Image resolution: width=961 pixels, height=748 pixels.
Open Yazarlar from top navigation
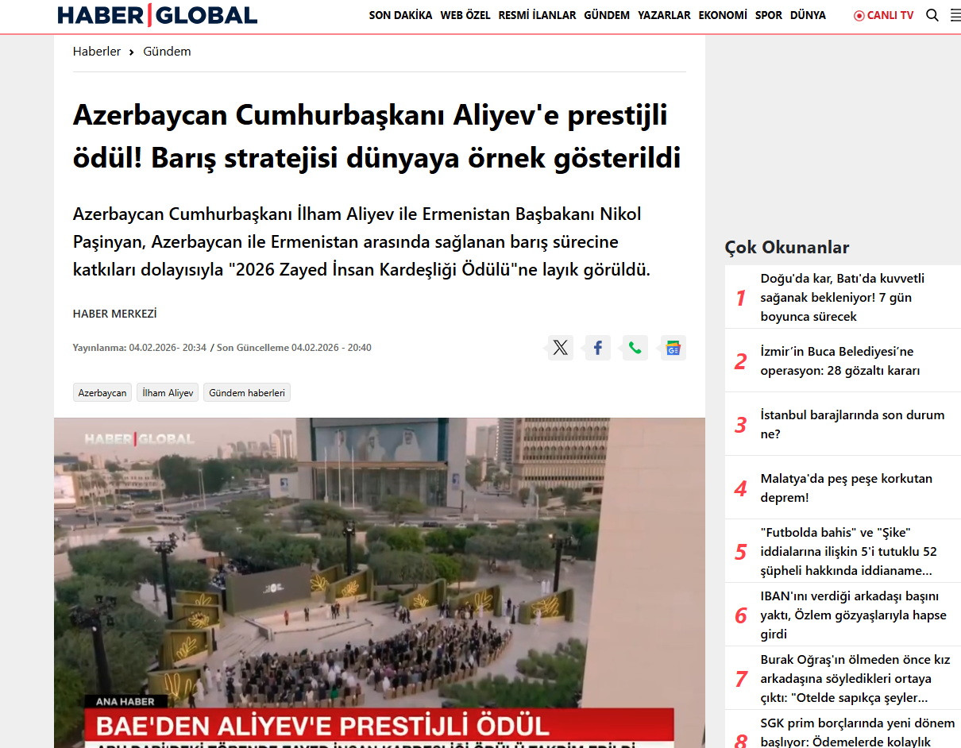(x=664, y=15)
